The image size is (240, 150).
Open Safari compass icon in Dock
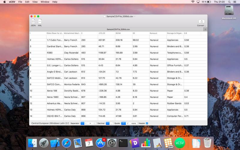[x=66, y=143]
